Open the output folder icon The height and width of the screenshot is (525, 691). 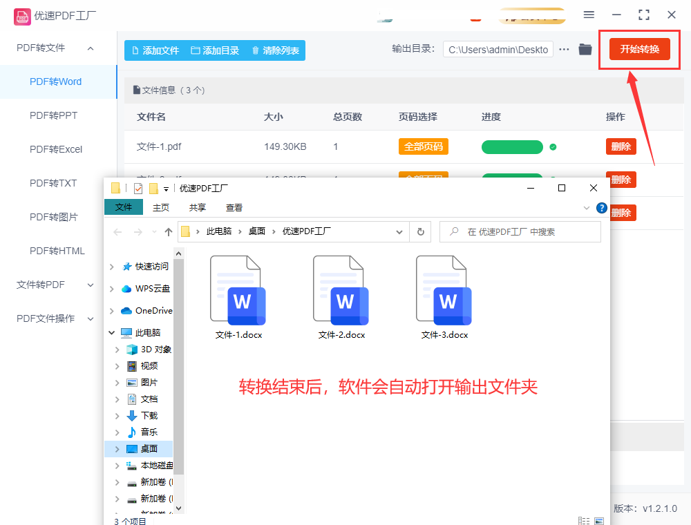pos(585,49)
